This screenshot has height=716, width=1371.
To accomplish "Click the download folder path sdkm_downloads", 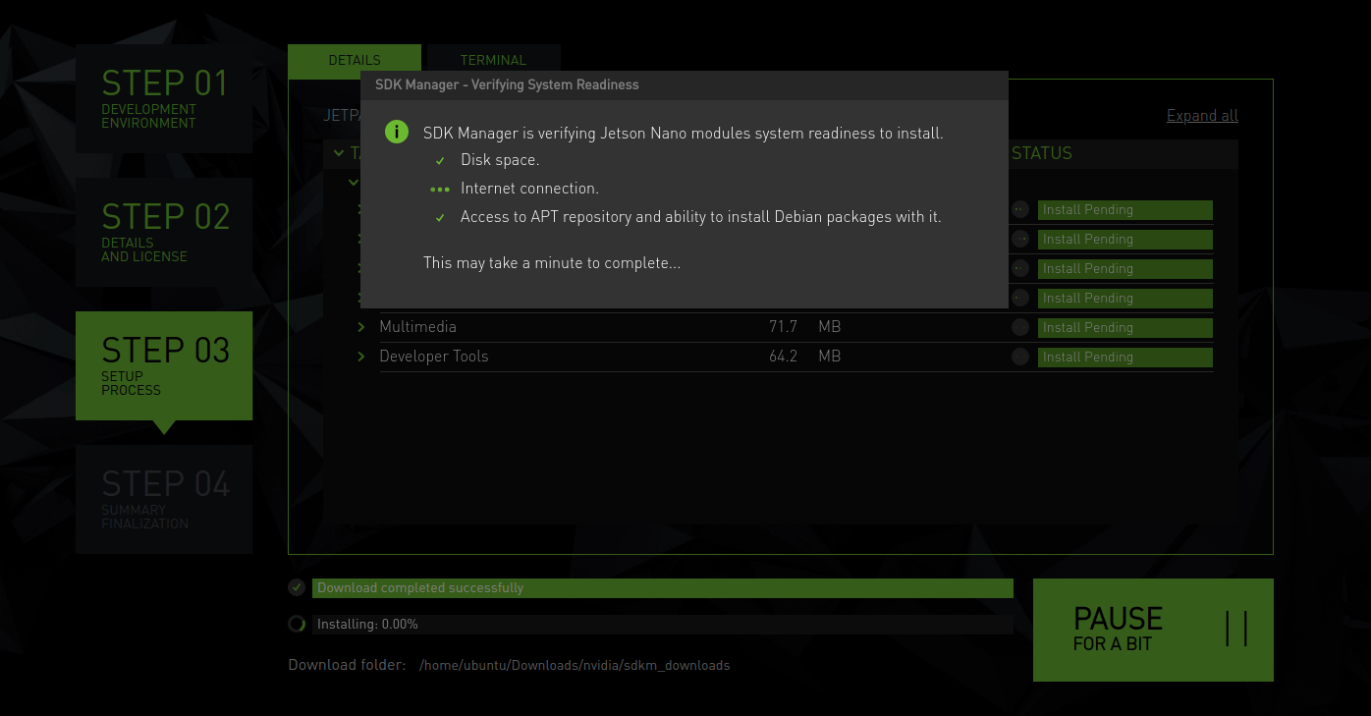I will click(x=575, y=666).
